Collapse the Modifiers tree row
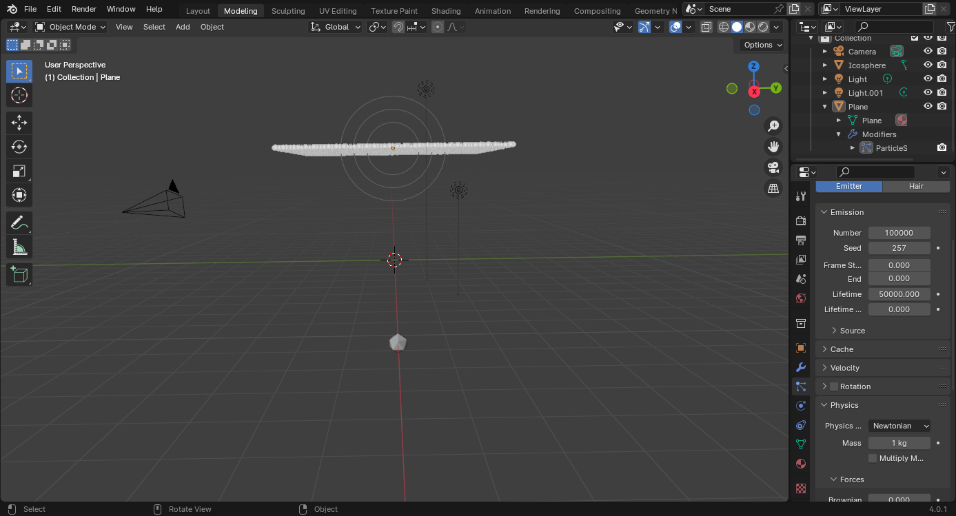Screen dimensions: 956x516 (839, 134)
